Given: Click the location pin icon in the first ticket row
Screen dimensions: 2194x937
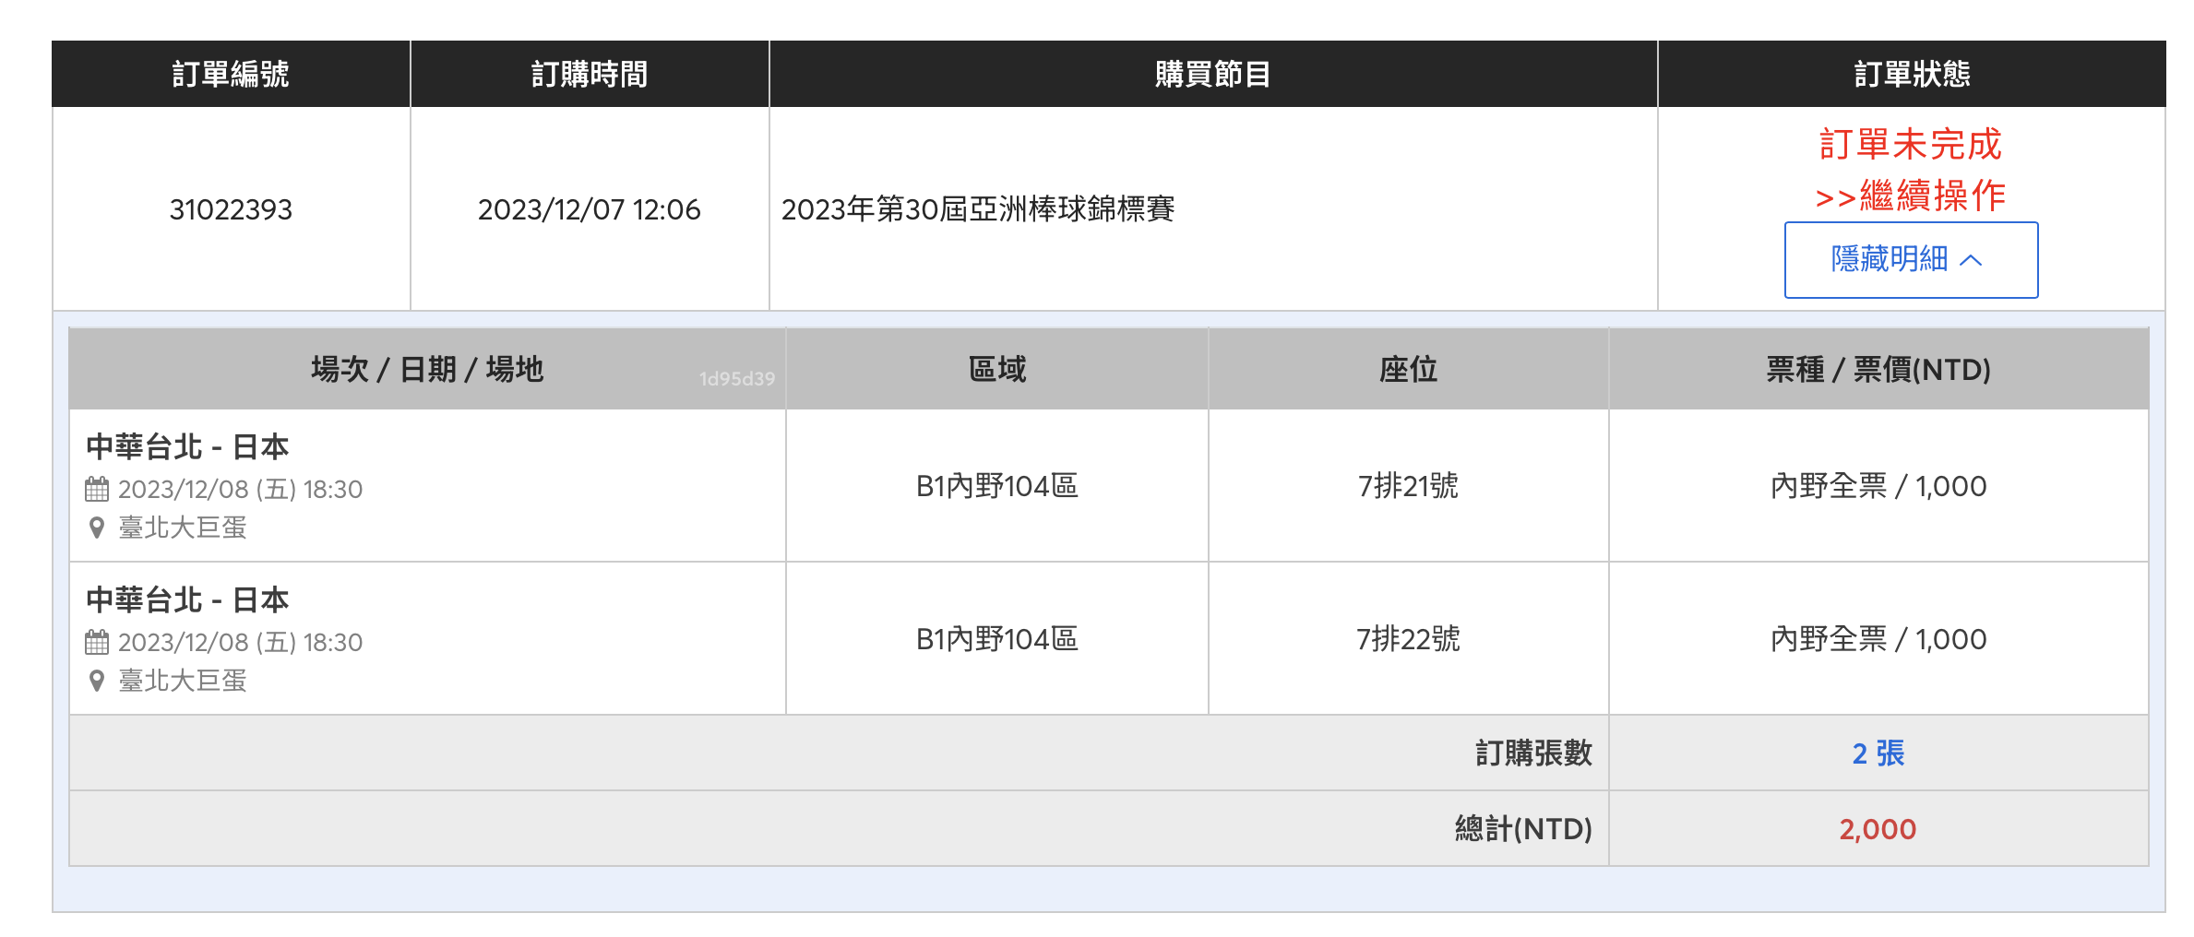Looking at the screenshot, I should 97,528.
